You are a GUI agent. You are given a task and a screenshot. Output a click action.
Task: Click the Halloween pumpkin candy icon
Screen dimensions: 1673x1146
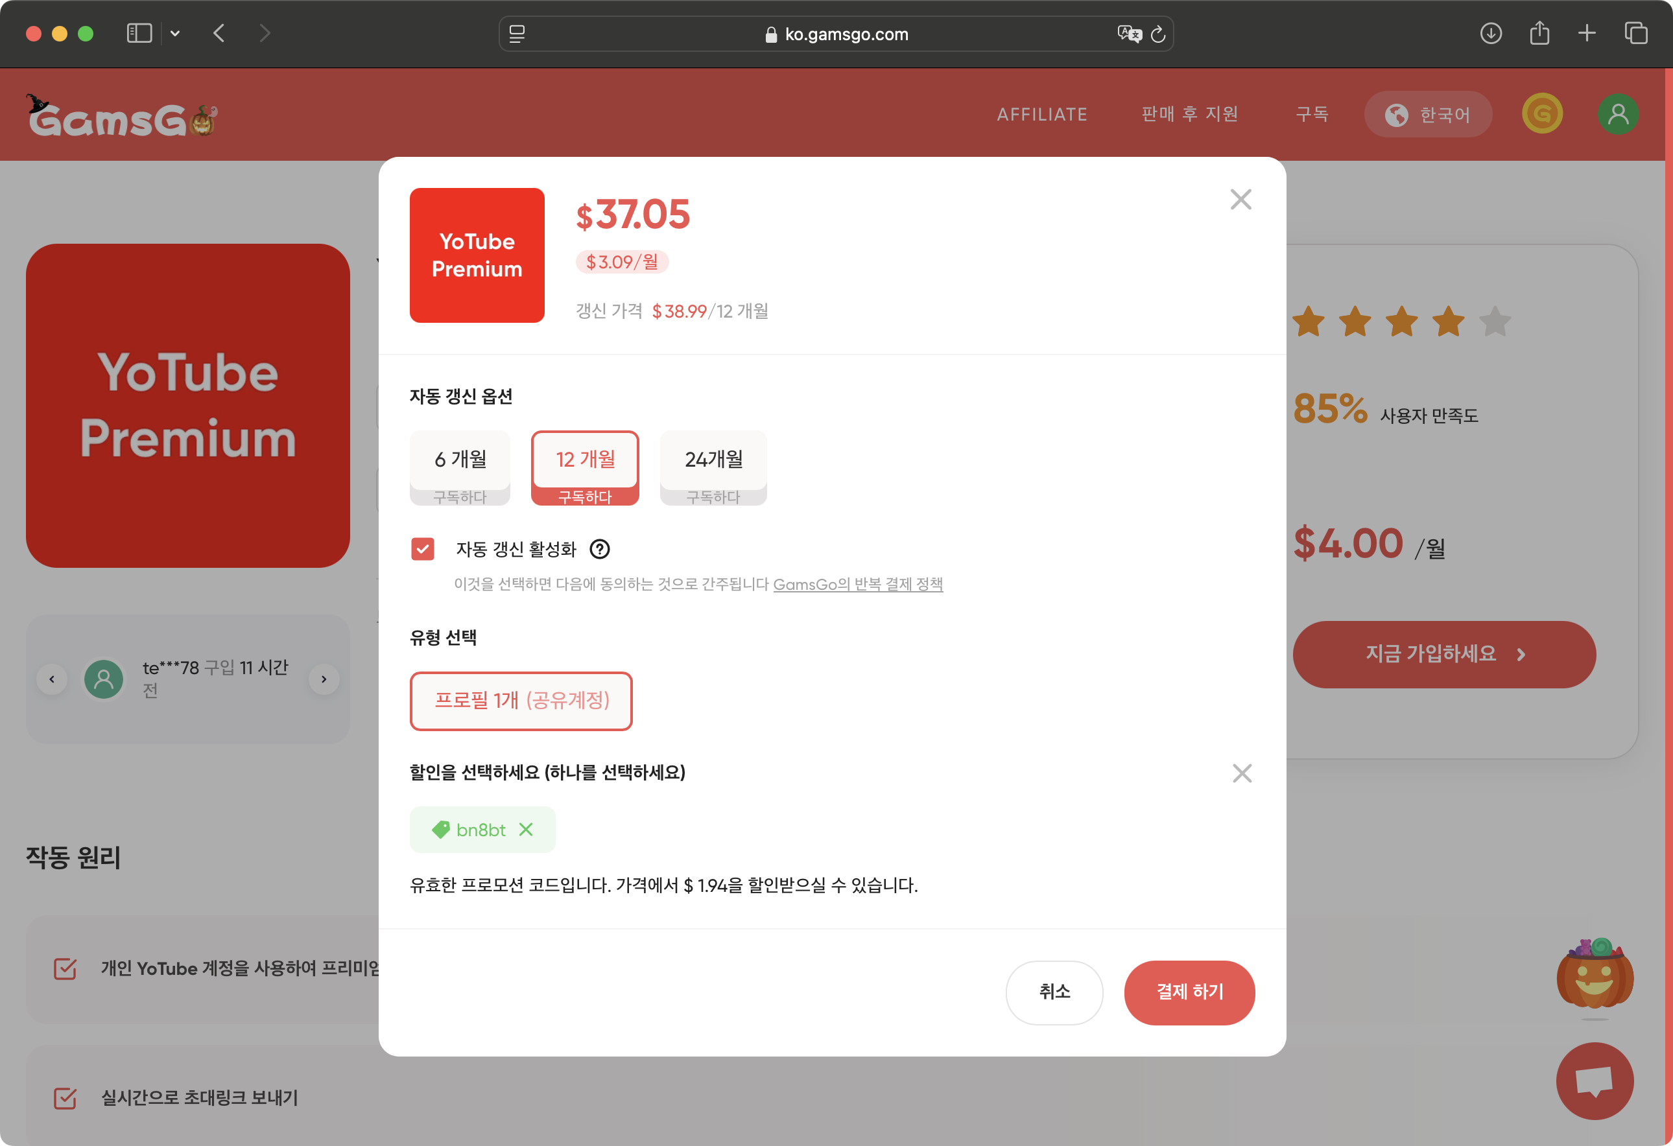[x=1595, y=978]
